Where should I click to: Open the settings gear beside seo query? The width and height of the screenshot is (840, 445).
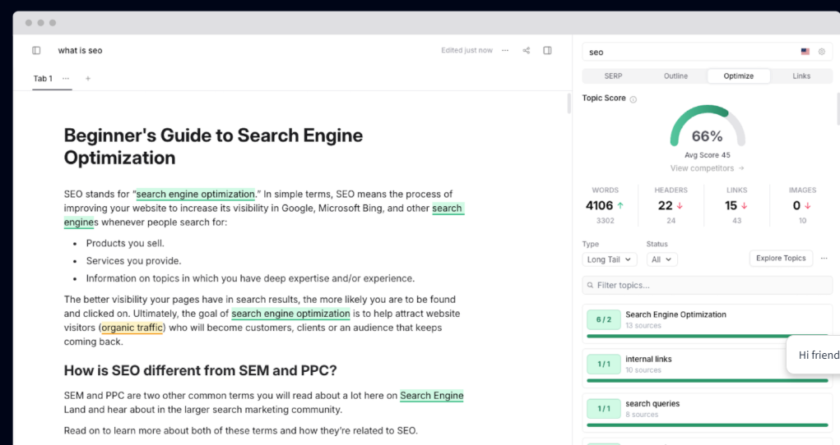822,52
